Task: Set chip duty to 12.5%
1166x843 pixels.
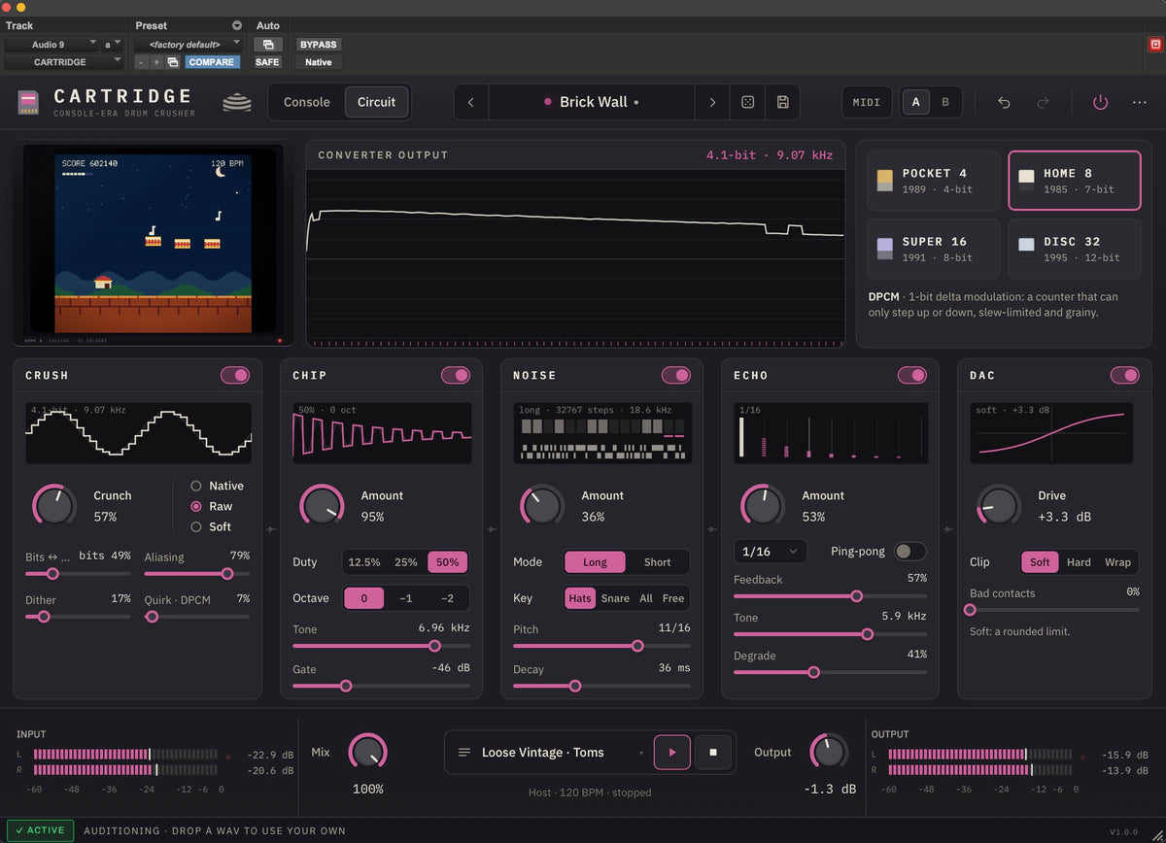Action: click(x=364, y=562)
